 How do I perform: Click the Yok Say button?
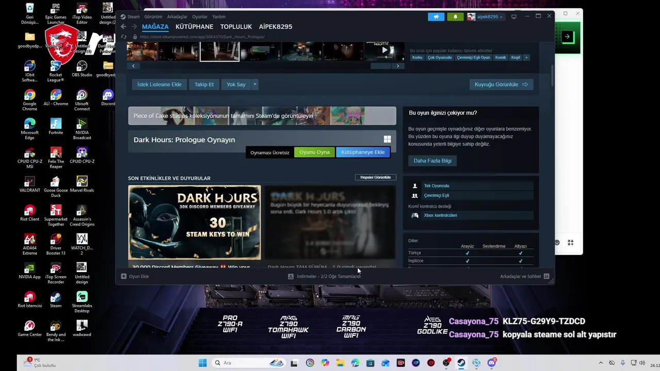(x=236, y=85)
